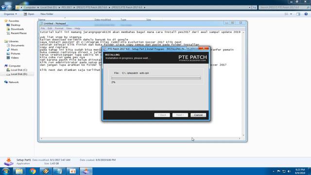Screen dimensions: 311x175
Task: Click the installation progress bar
Action: pos(156,78)
